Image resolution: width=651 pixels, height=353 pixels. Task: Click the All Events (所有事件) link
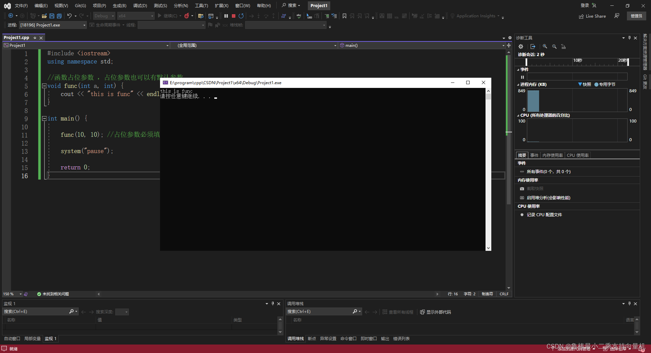pos(549,171)
